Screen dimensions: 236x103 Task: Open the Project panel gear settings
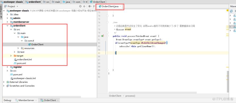click(89, 6)
